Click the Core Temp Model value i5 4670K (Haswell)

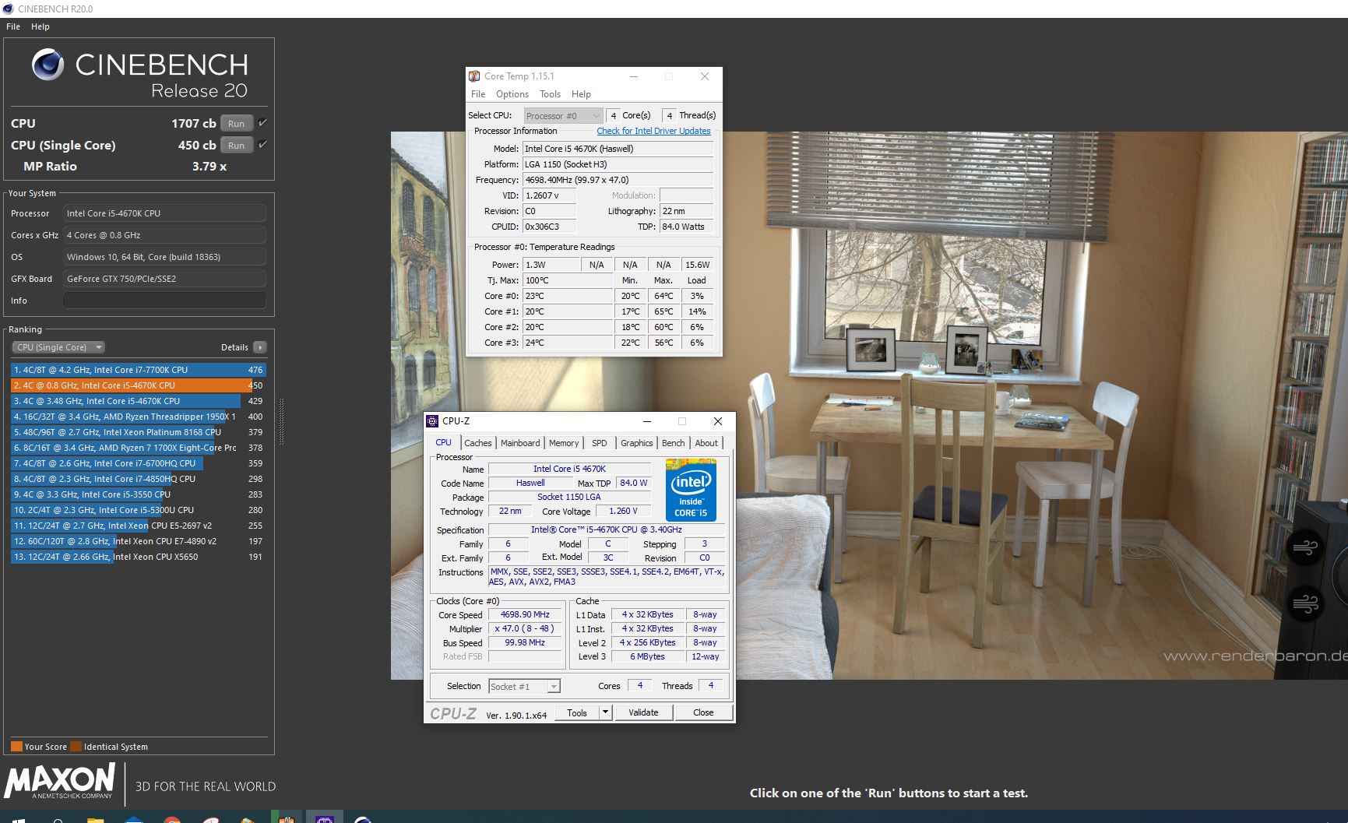click(x=618, y=149)
